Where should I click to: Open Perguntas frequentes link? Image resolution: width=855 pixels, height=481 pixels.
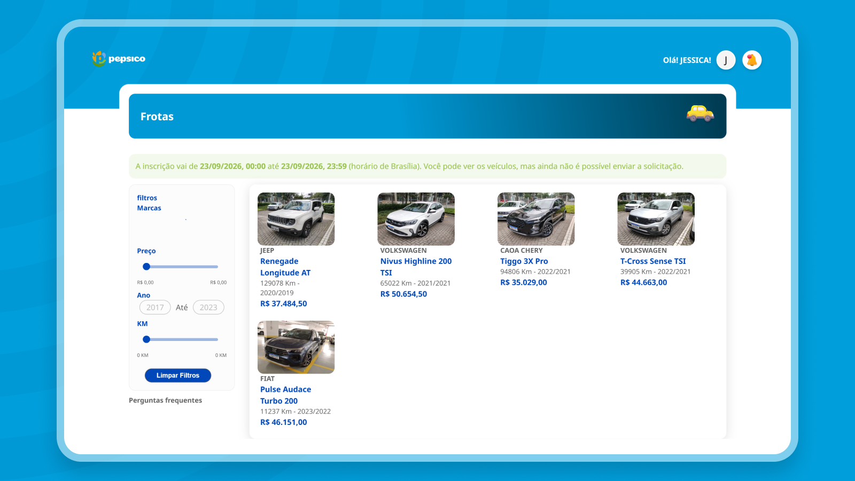tap(165, 400)
